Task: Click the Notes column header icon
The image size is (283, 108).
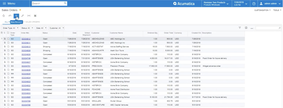Action: (8, 33)
